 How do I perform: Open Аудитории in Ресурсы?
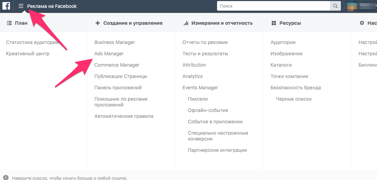tap(283, 42)
